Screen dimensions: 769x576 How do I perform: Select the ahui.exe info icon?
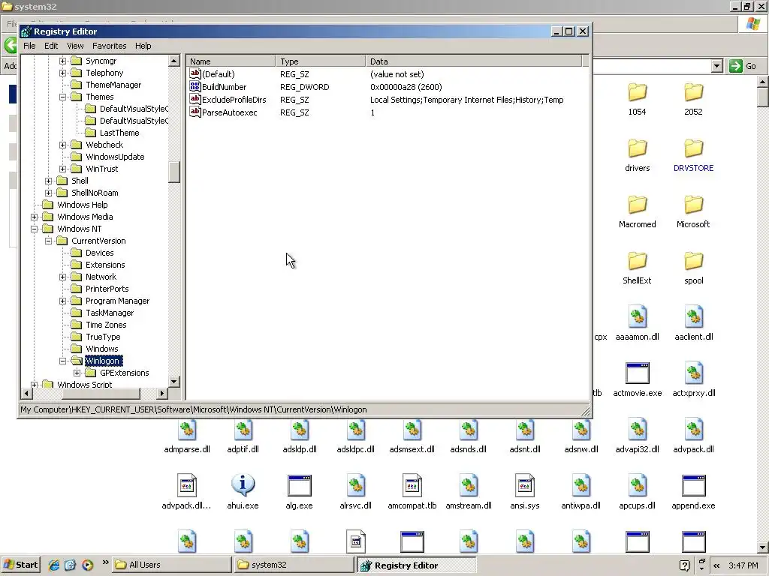coord(243,485)
